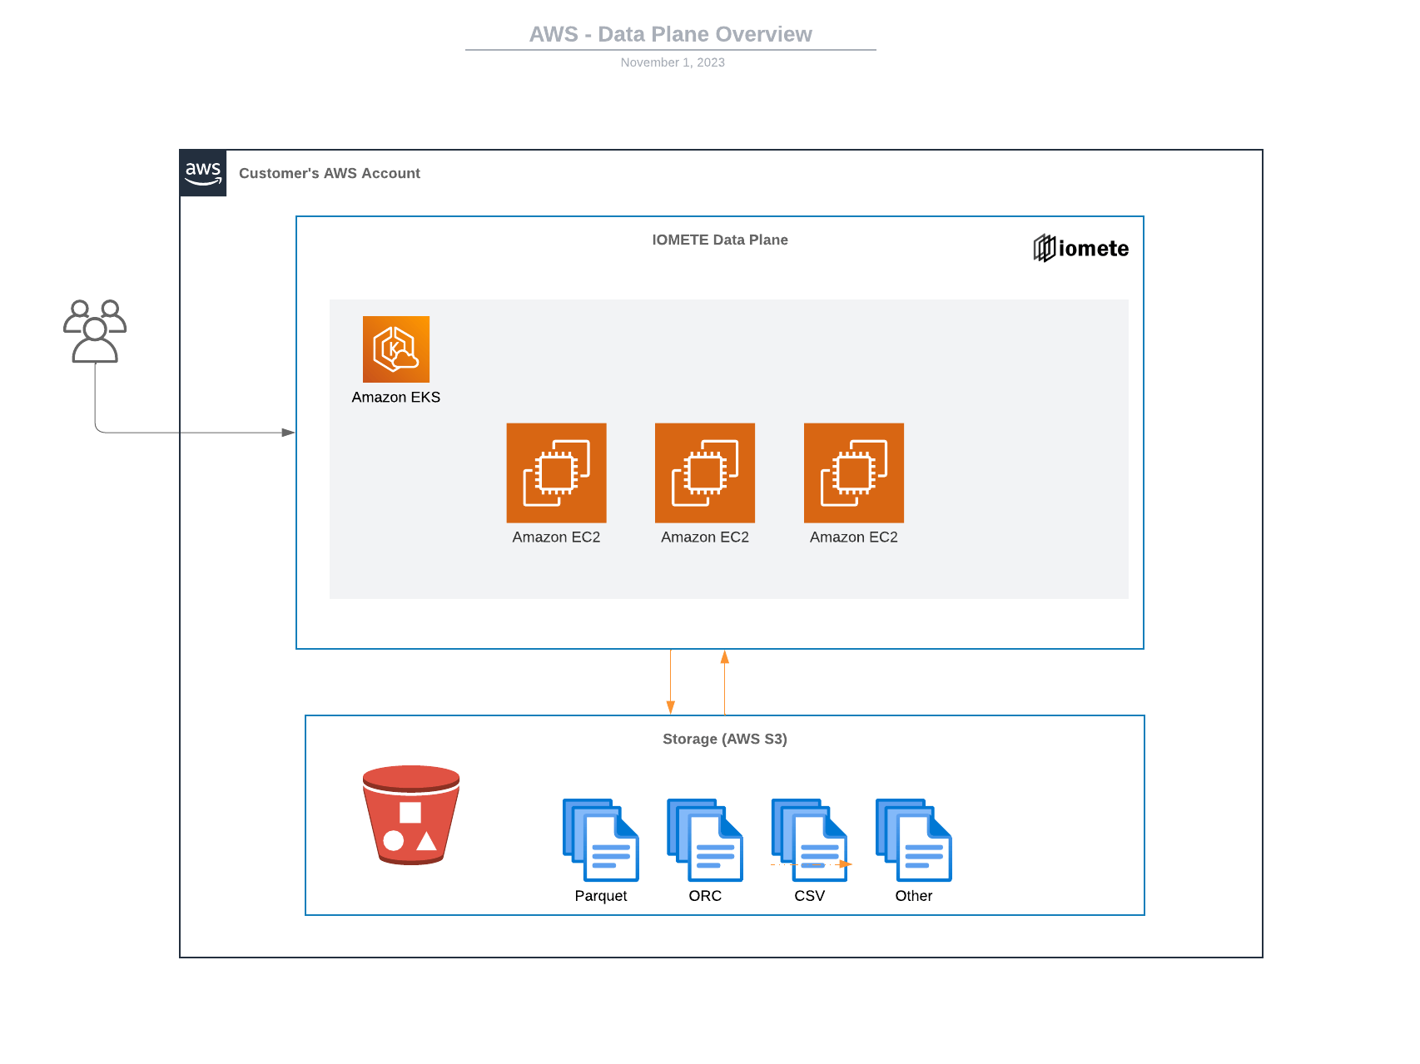Click the 'CSV' label
This screenshot has height=1064, width=1420.
810,896
